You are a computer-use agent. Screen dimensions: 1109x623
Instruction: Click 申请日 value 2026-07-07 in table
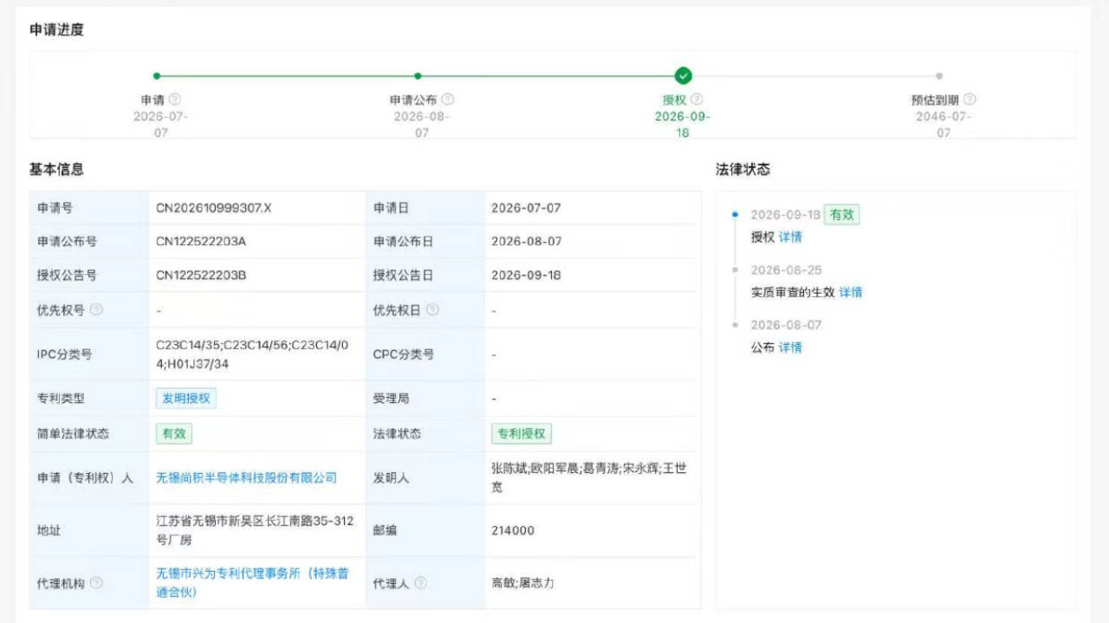click(526, 208)
